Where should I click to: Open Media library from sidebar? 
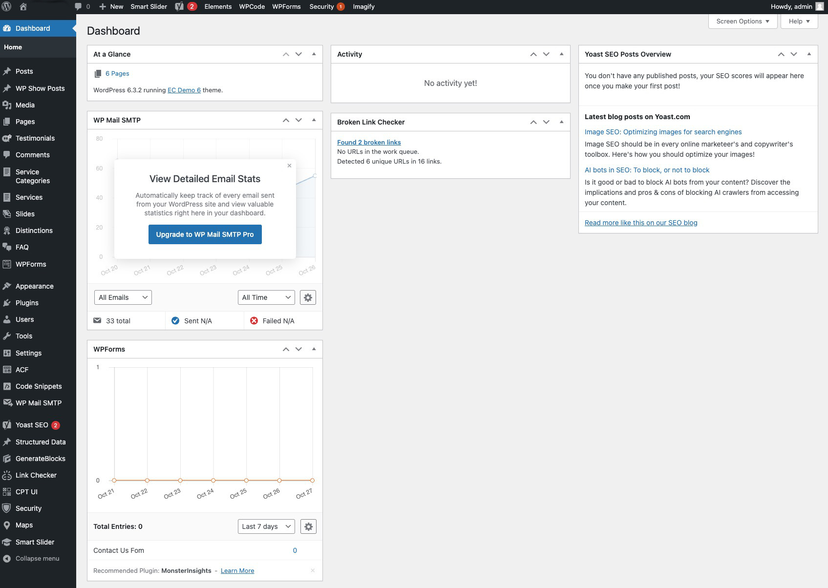(x=38, y=105)
